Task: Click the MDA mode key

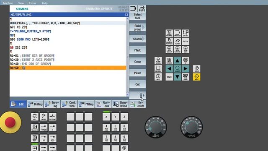Action: pyautogui.click(x=35, y=138)
